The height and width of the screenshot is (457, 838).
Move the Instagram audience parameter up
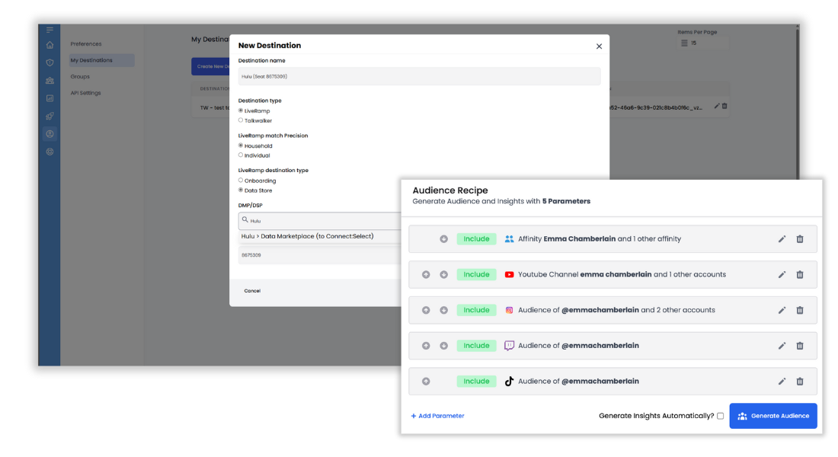tap(426, 310)
